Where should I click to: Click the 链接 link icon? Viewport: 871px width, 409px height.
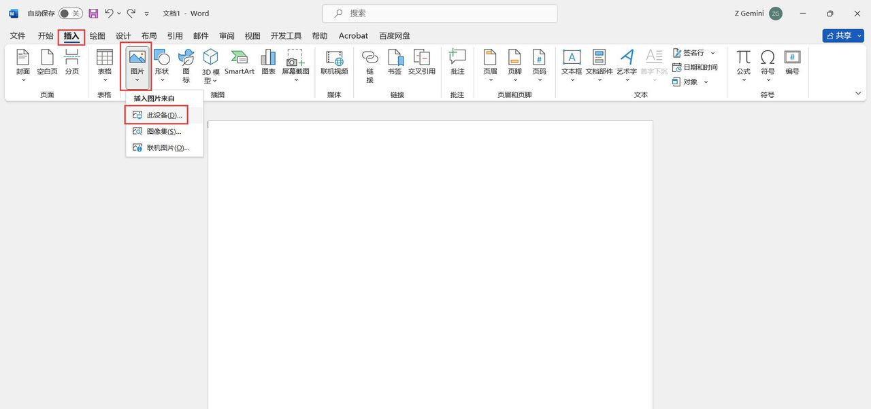click(369, 57)
